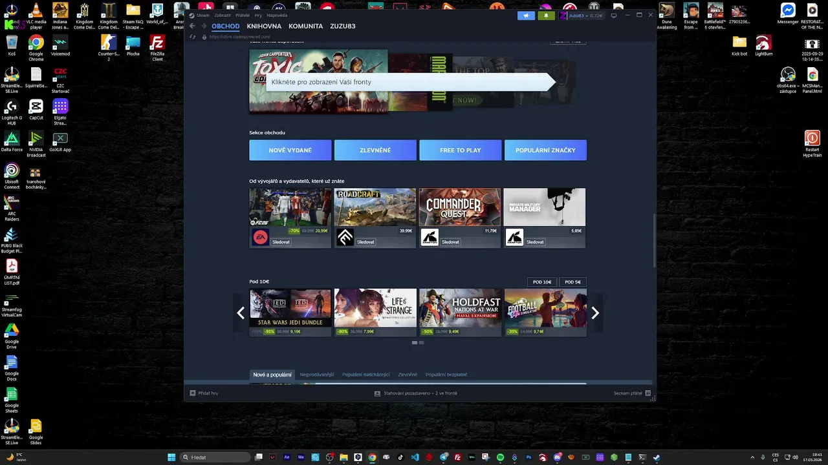
Task: Open Steam notifications bell
Action: click(546, 15)
